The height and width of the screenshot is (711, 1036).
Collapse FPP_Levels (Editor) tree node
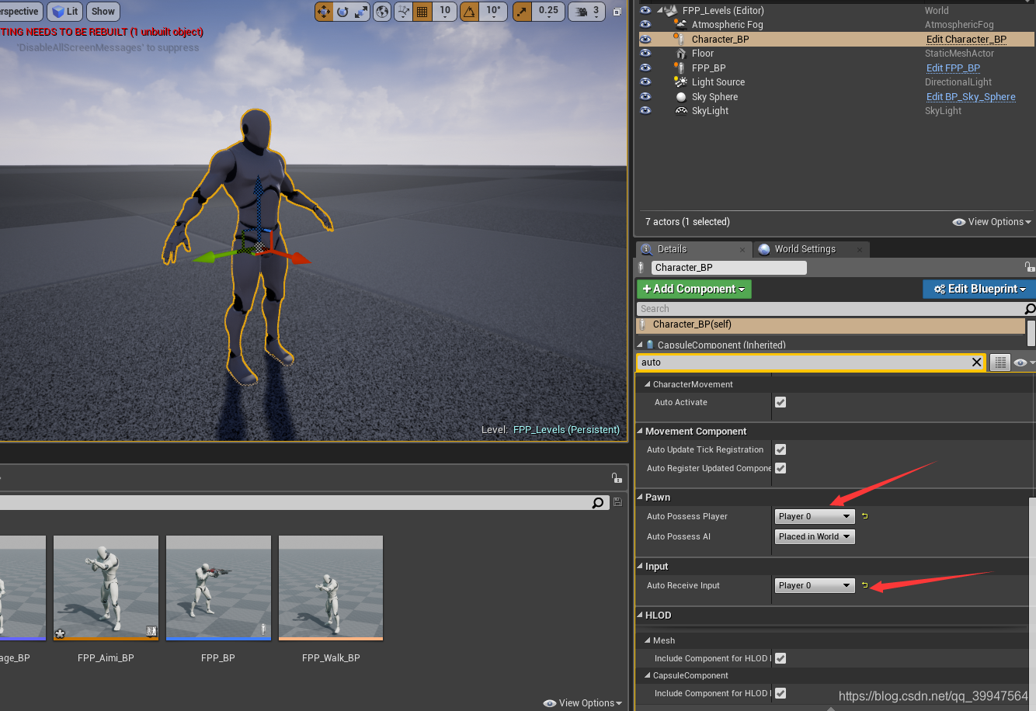(x=660, y=11)
